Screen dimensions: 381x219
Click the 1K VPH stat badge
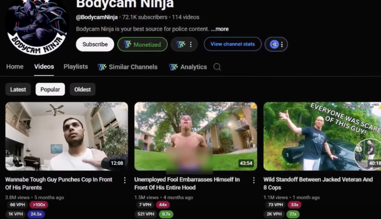click(15, 214)
